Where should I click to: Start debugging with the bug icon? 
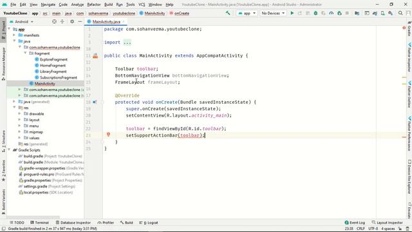coord(315,13)
